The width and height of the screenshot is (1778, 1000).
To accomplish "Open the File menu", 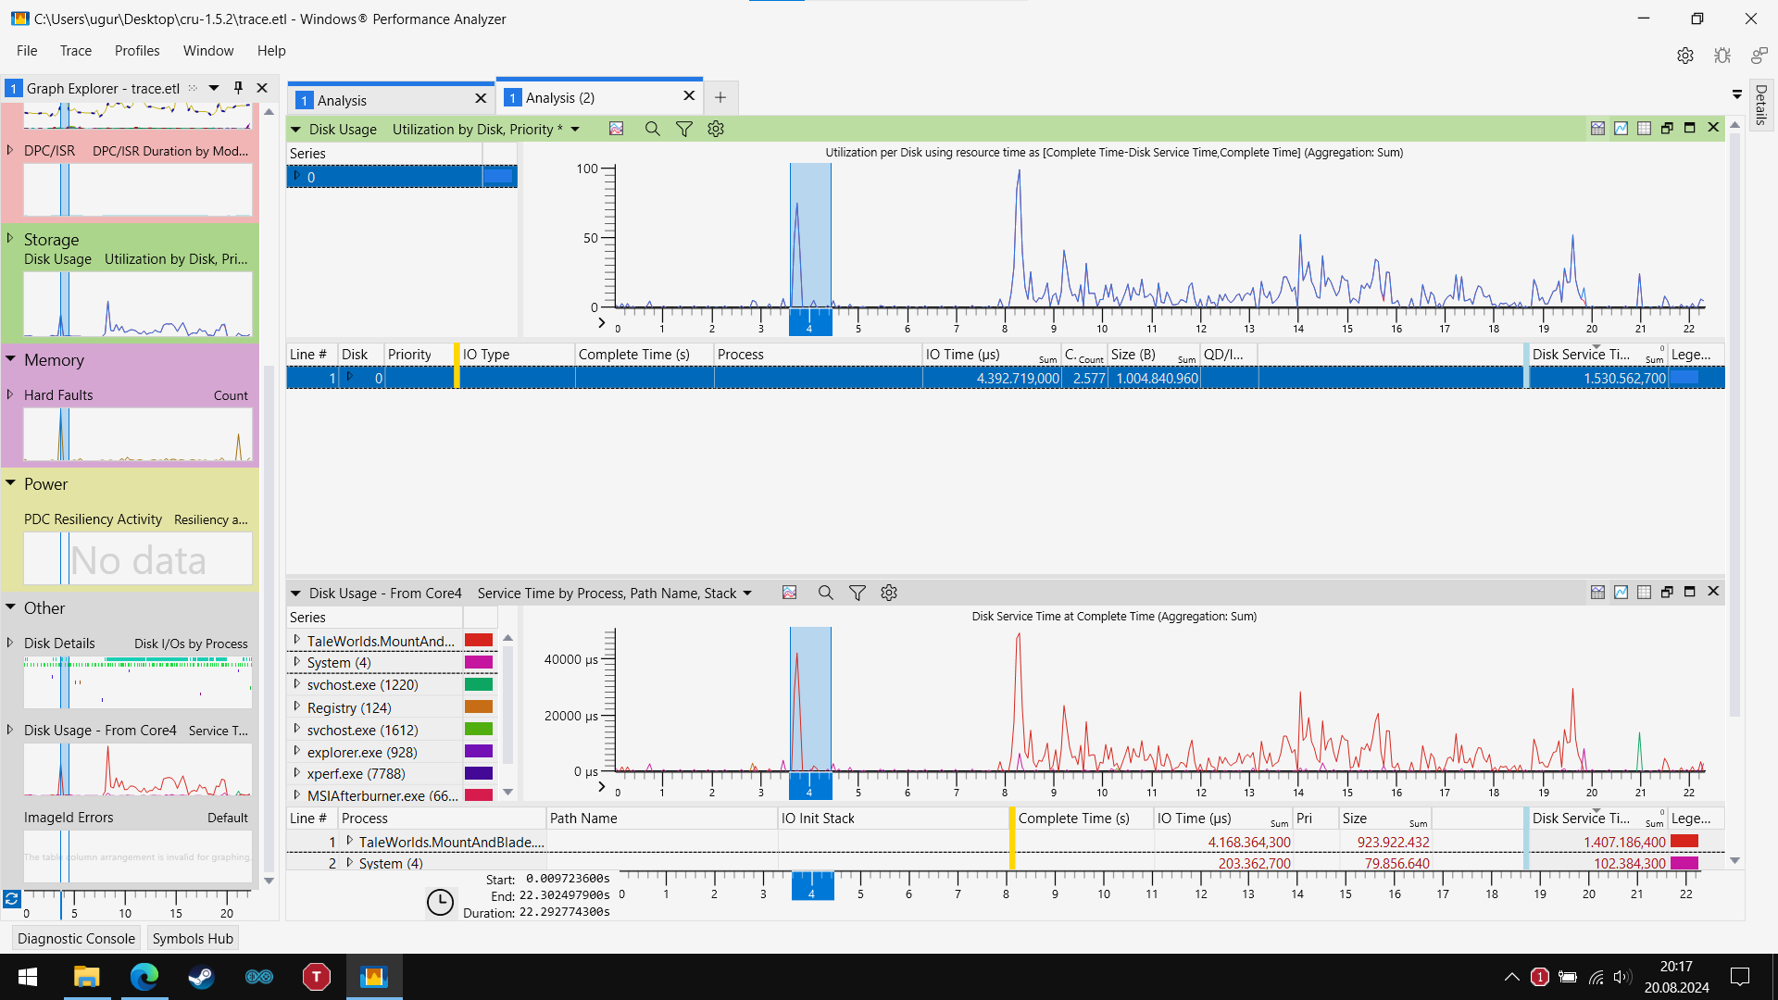I will 27,51.
